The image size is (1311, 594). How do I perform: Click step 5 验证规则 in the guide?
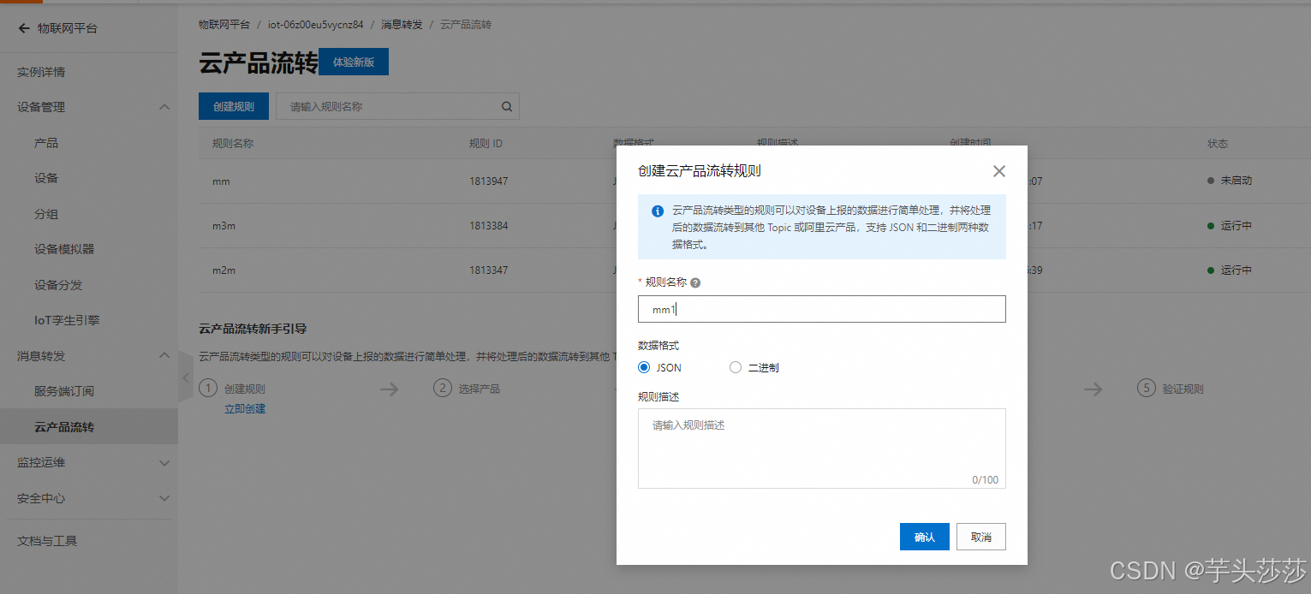pos(1171,389)
